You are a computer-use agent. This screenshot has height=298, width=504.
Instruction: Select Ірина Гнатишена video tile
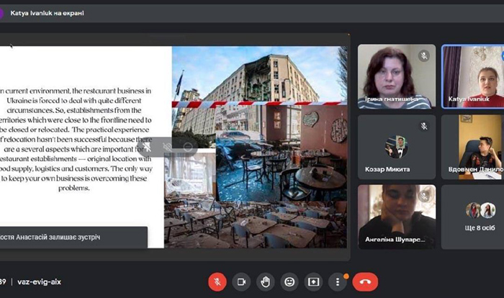tap(397, 76)
